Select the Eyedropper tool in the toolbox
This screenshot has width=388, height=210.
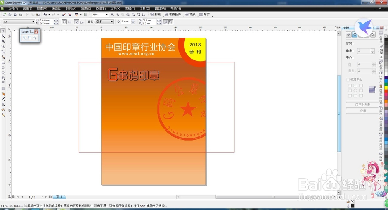[x=3, y=98]
